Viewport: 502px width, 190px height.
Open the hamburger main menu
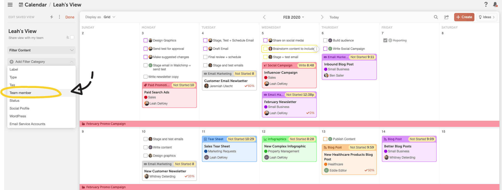[x=10, y=5]
